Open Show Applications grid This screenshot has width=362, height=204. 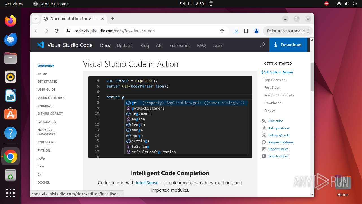coord(10,193)
